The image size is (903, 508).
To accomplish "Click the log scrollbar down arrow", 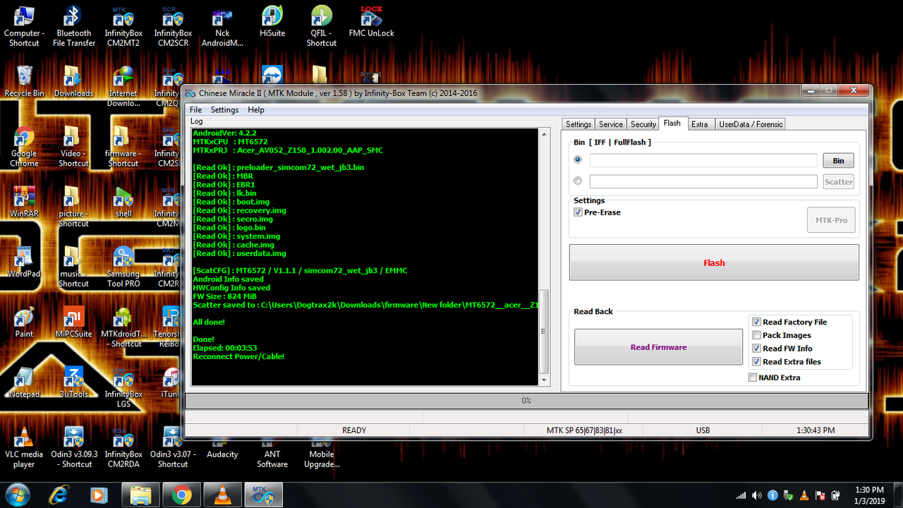I will (x=543, y=380).
